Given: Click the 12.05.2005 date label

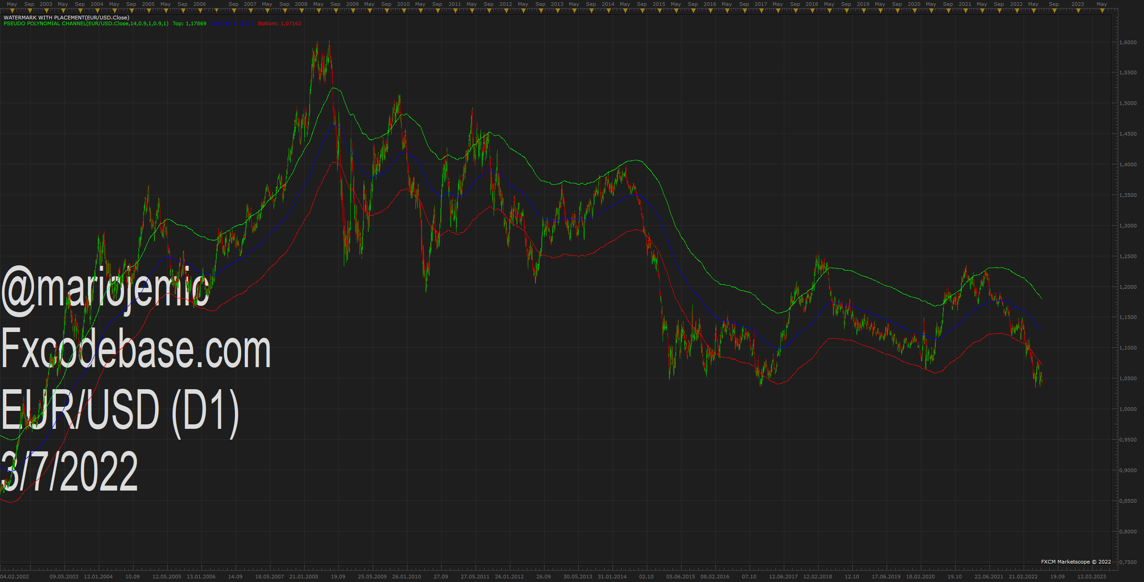Looking at the screenshot, I should pyautogui.click(x=167, y=577).
